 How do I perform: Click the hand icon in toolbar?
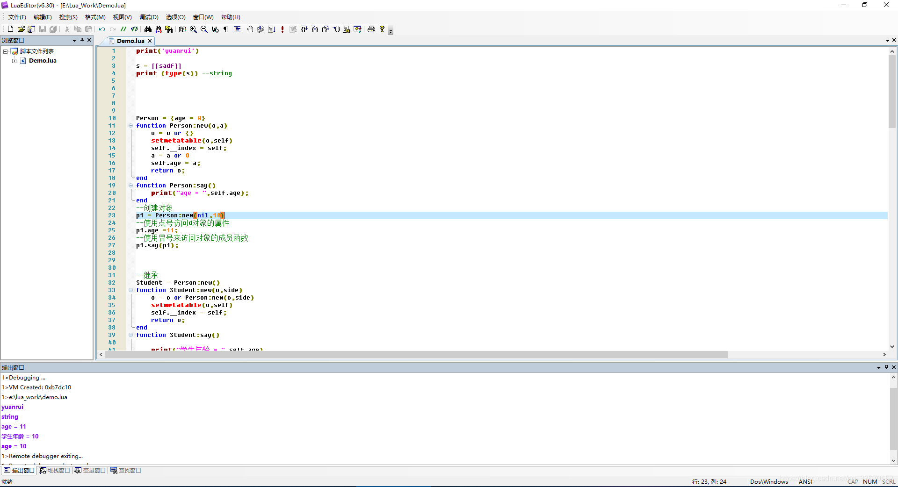(250, 29)
